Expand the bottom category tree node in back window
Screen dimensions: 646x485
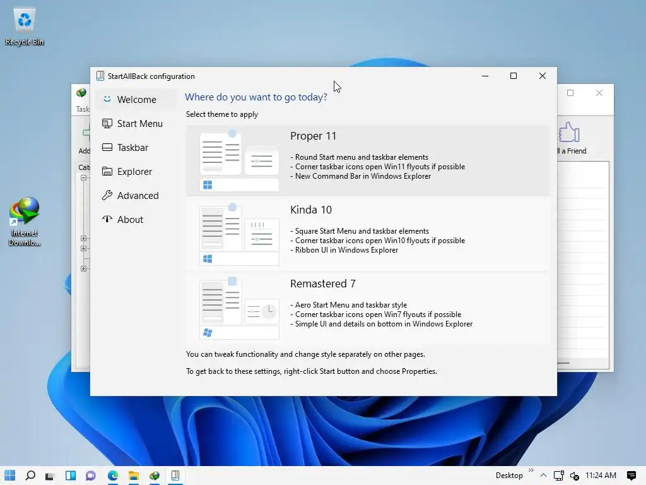(x=84, y=268)
